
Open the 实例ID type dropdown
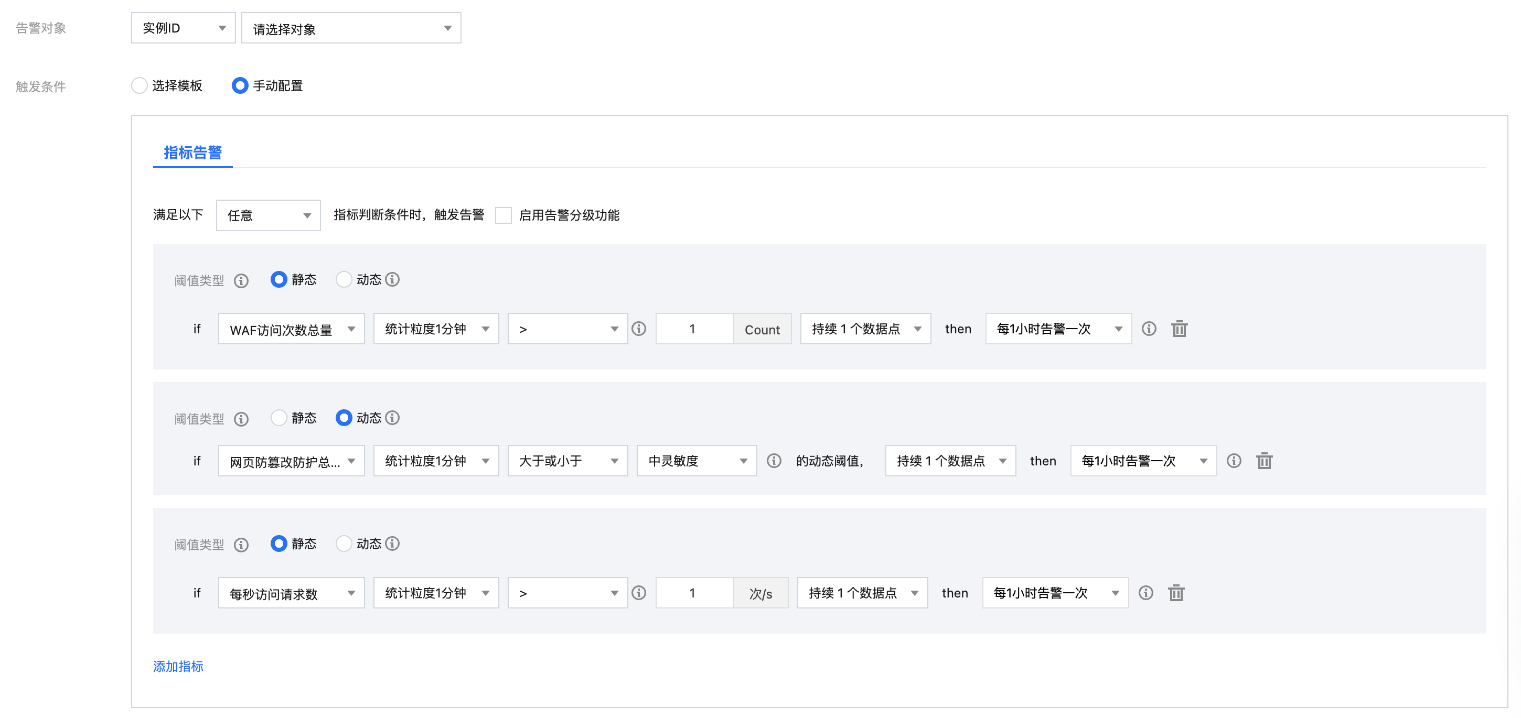[183, 28]
